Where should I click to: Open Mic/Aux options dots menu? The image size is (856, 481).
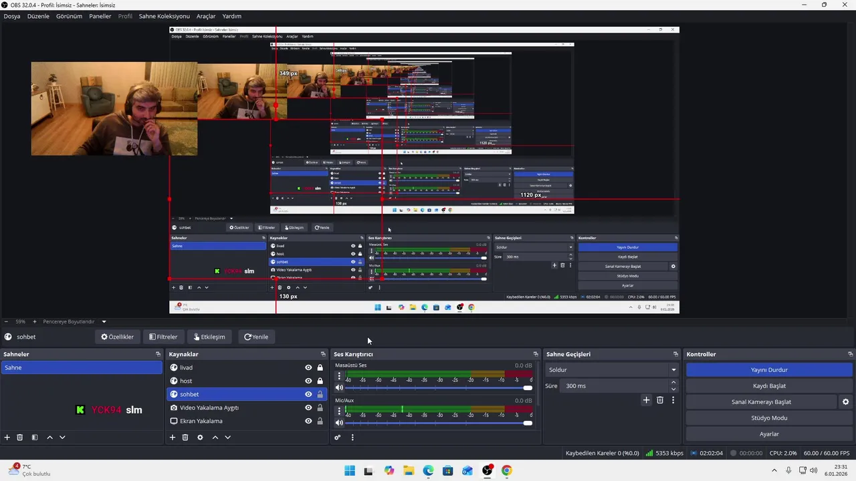coord(339,412)
